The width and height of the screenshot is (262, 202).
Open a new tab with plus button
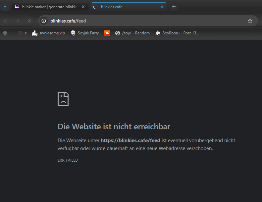[174, 7]
